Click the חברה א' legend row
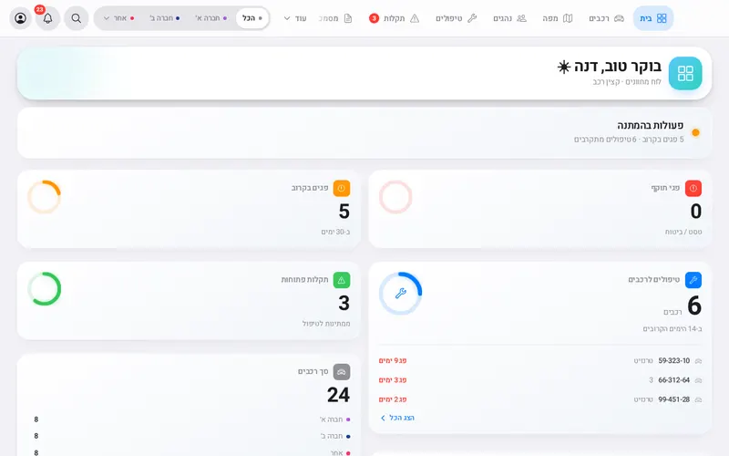729x456 pixels. click(x=192, y=420)
